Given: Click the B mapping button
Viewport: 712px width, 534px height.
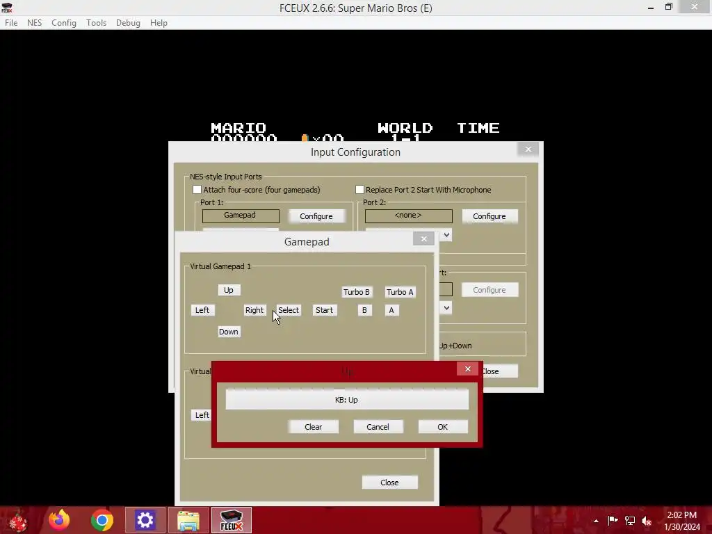Looking at the screenshot, I should click(364, 310).
